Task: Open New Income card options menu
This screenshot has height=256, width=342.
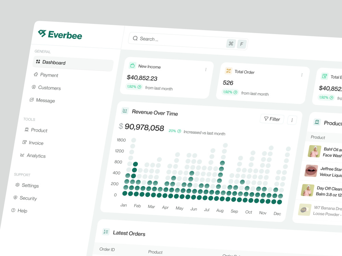Action: pyautogui.click(x=206, y=69)
